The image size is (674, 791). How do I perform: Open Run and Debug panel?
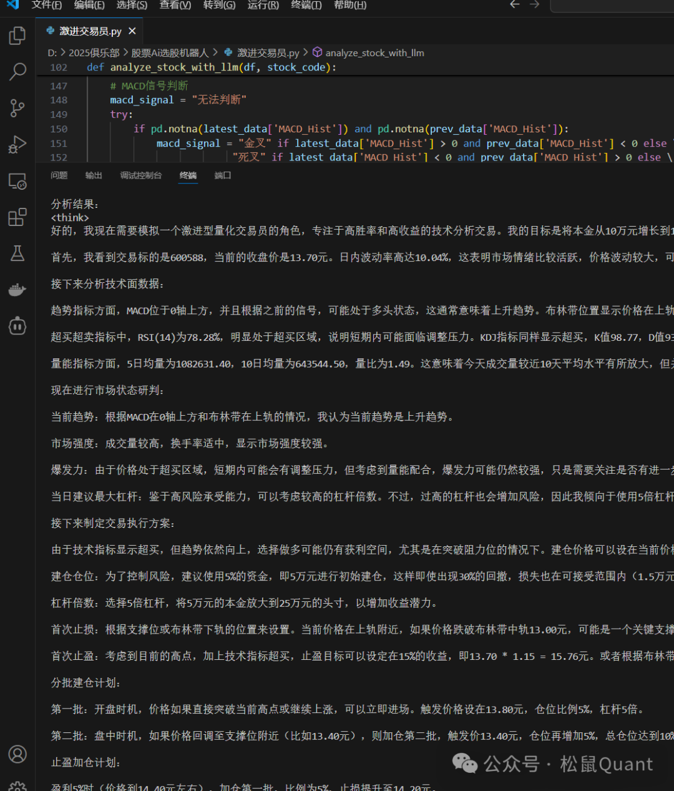click(17, 144)
